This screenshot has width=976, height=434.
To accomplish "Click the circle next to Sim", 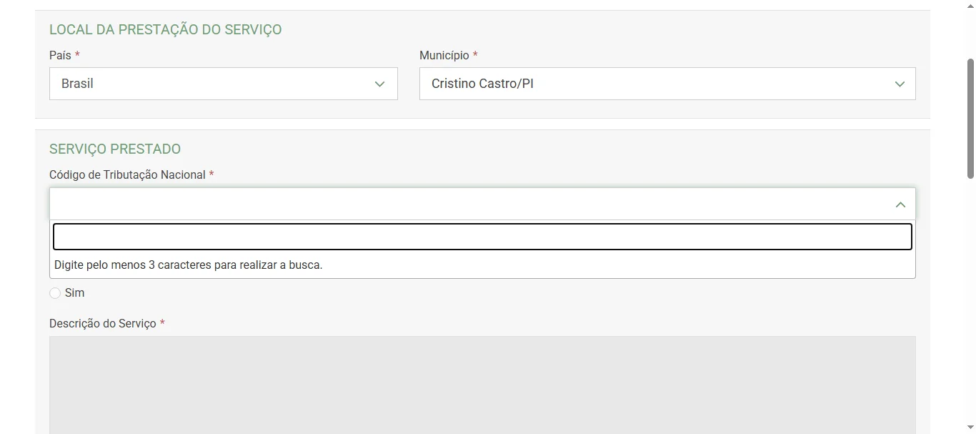I will [55, 292].
